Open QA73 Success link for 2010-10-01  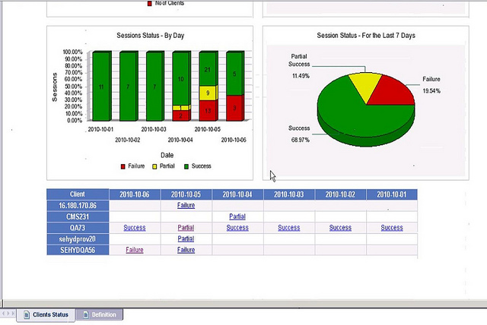[392, 227]
